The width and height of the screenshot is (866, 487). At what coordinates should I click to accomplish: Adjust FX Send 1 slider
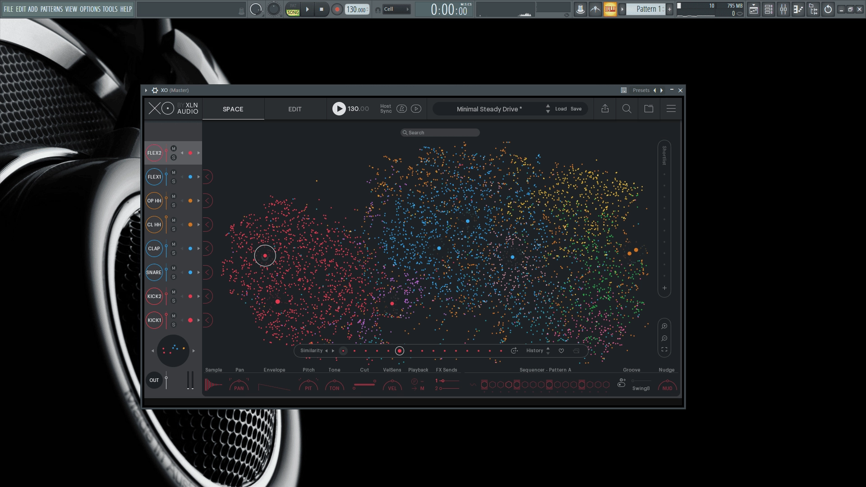point(450,381)
